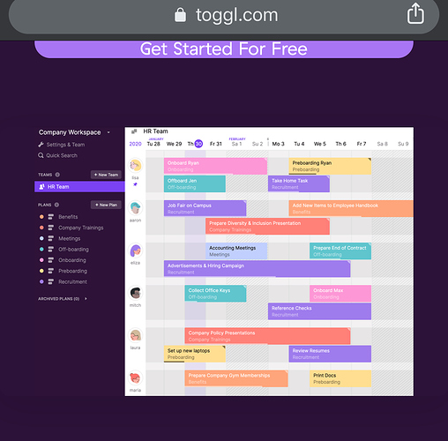Select HR Team in sidebar
This screenshot has height=441, width=448.
tap(79, 187)
